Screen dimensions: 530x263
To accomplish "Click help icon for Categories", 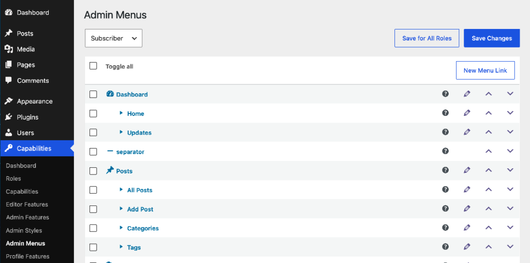I will (x=445, y=227).
